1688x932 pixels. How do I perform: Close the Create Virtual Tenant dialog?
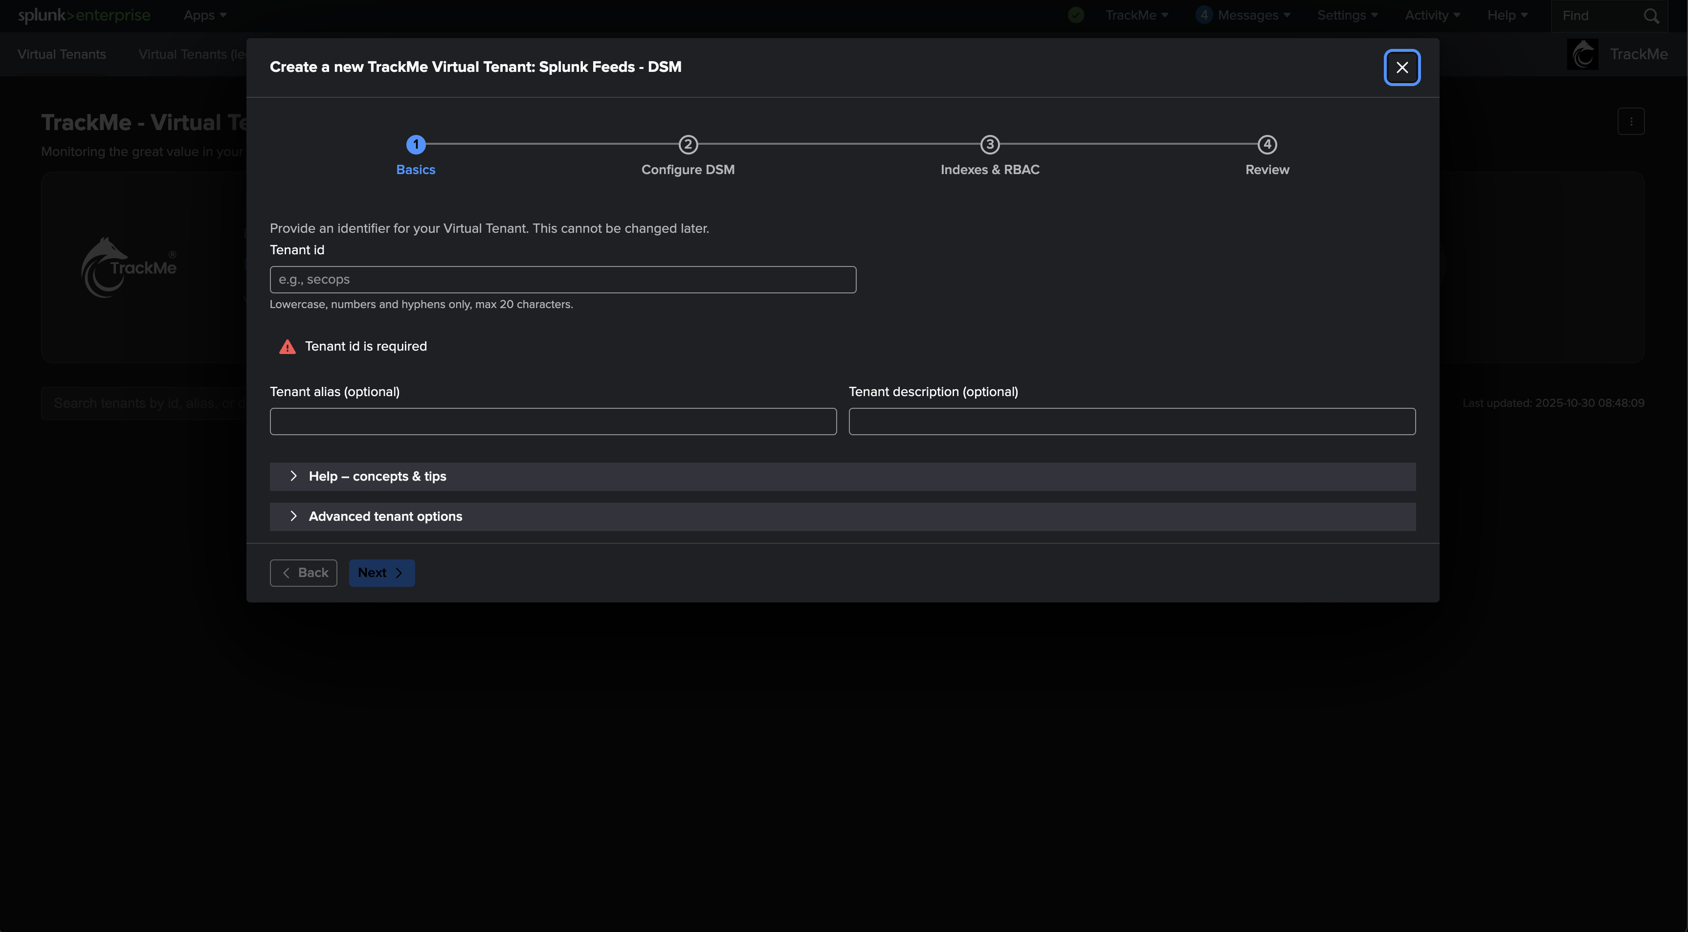pyautogui.click(x=1401, y=67)
